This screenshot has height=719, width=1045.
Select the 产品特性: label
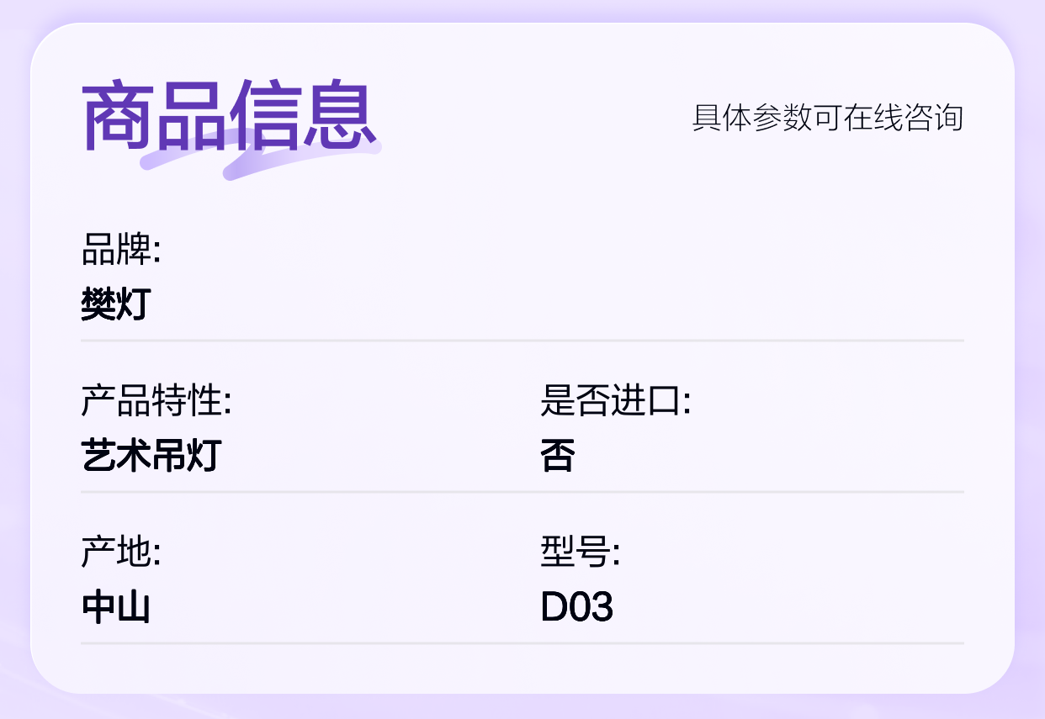156,401
